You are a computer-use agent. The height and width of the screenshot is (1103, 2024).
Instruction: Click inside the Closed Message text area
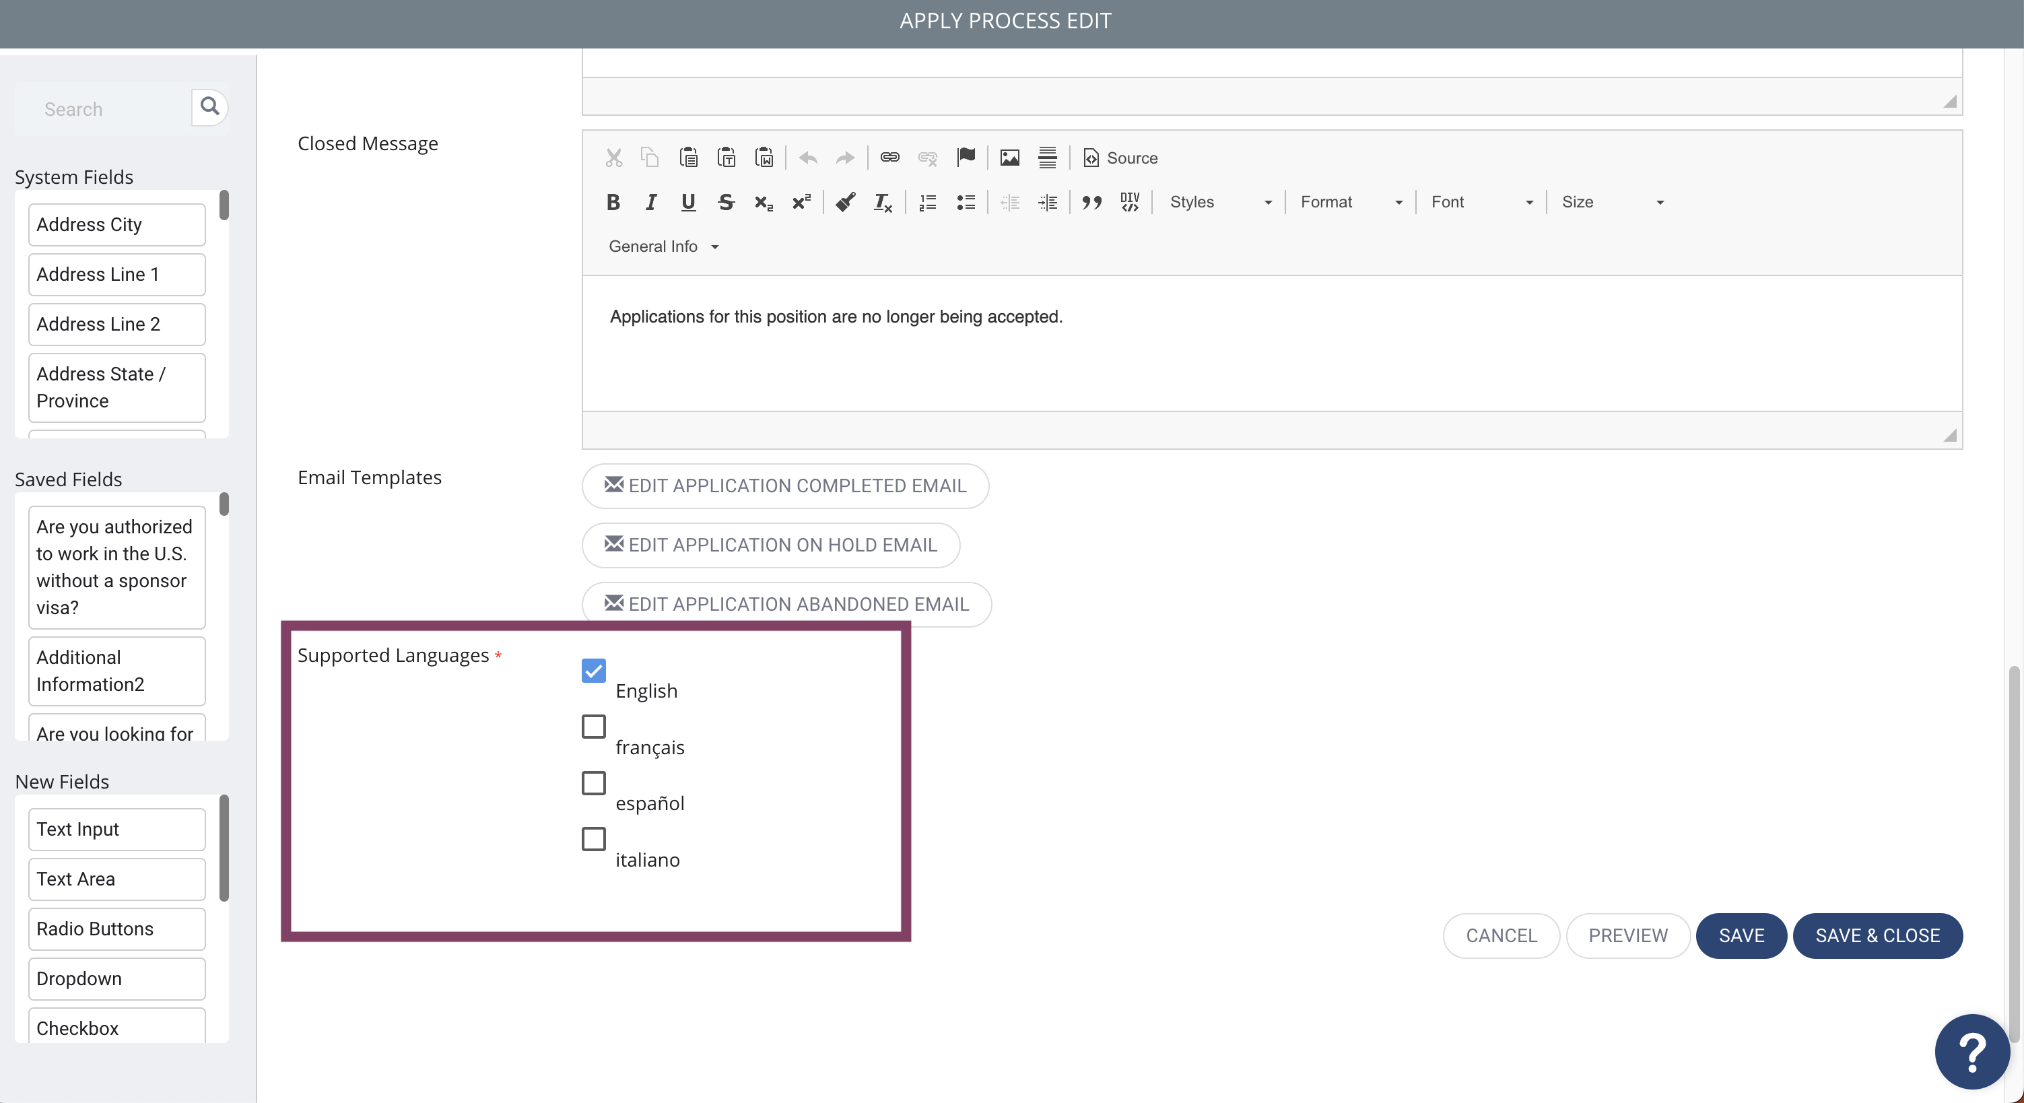click(1272, 343)
